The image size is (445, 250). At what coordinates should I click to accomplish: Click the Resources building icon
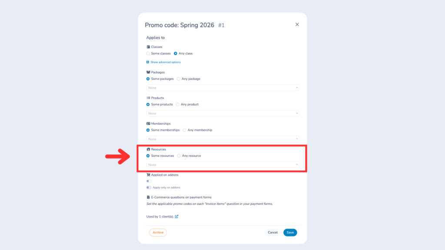click(148, 149)
